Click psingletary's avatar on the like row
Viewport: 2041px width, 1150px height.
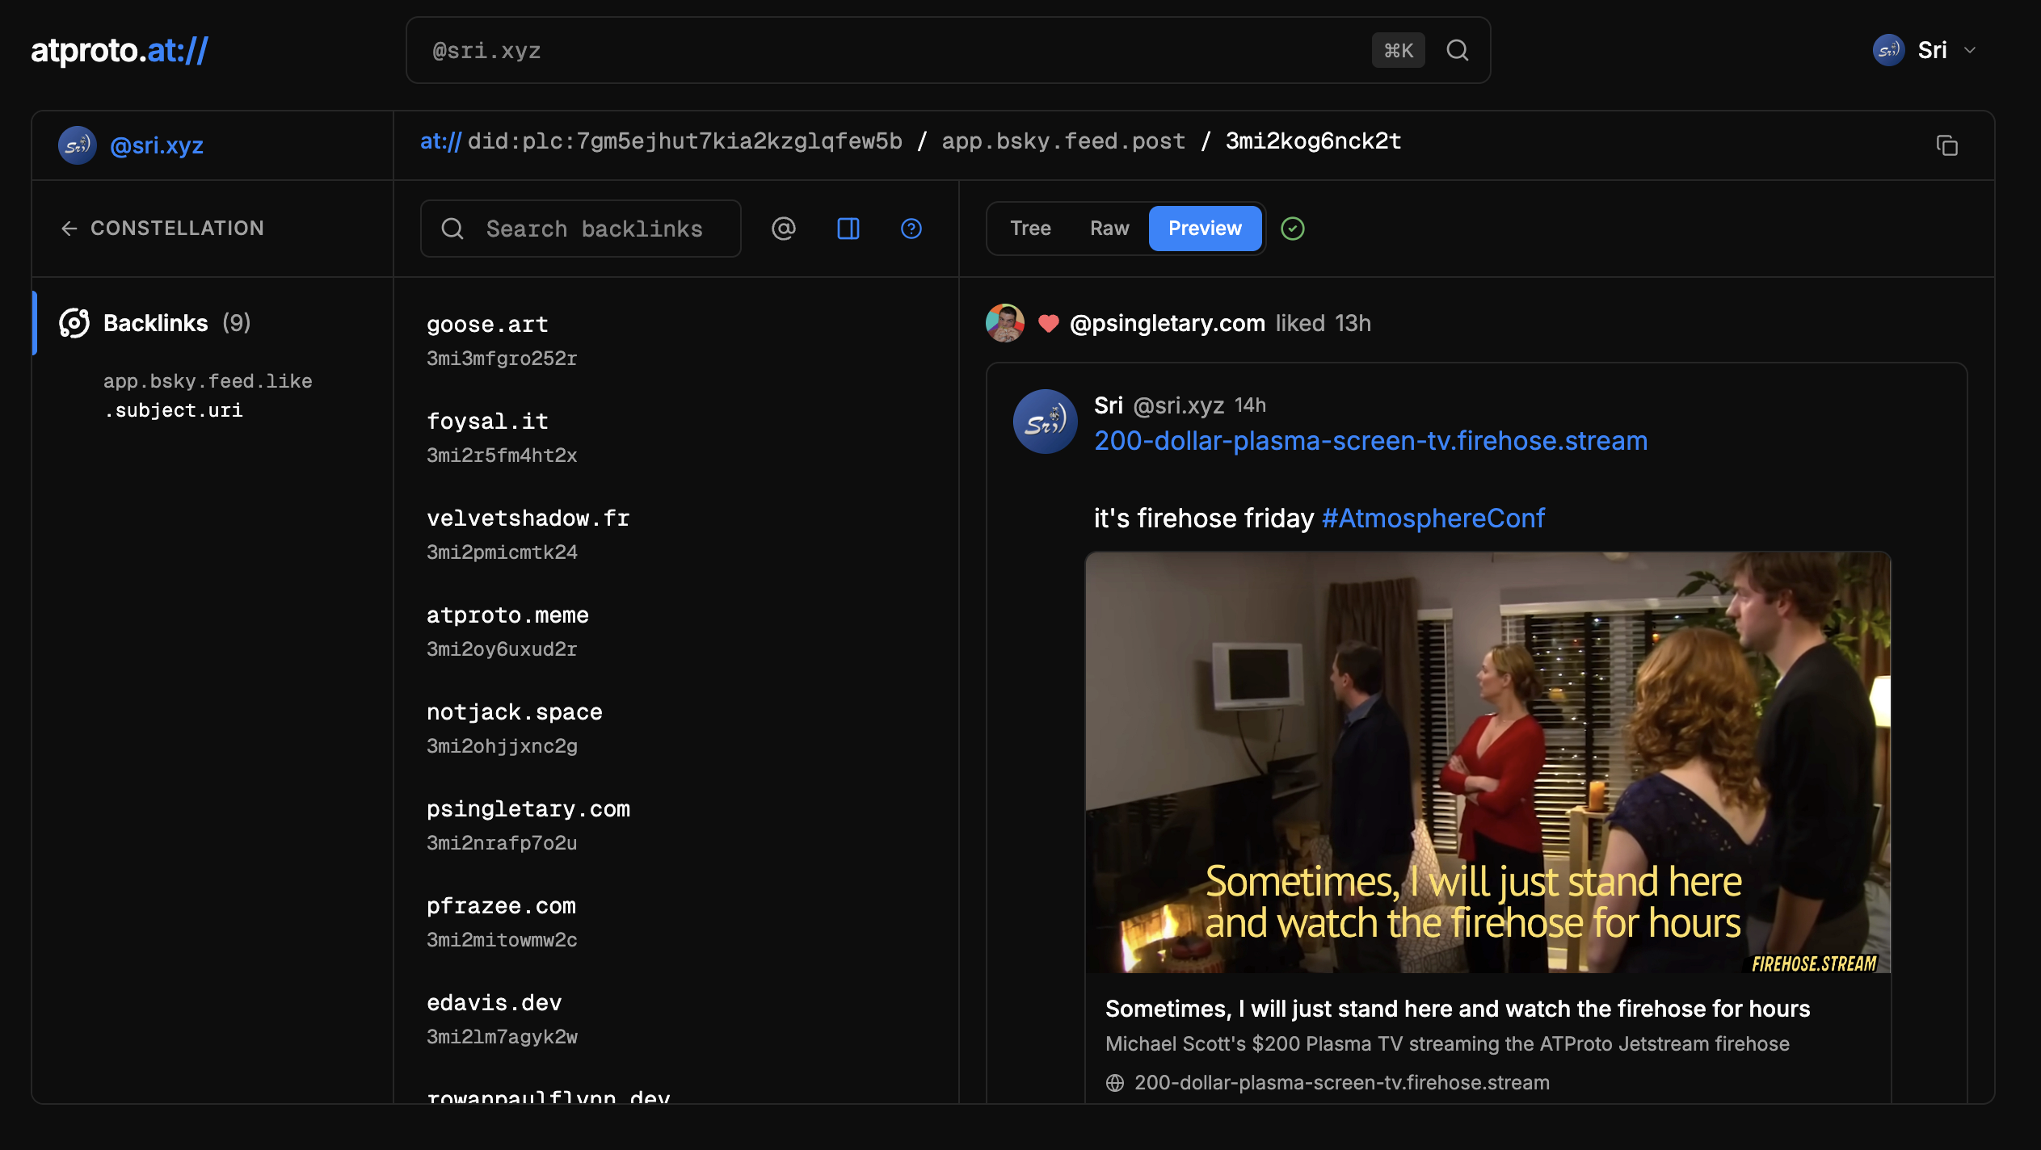[1004, 323]
